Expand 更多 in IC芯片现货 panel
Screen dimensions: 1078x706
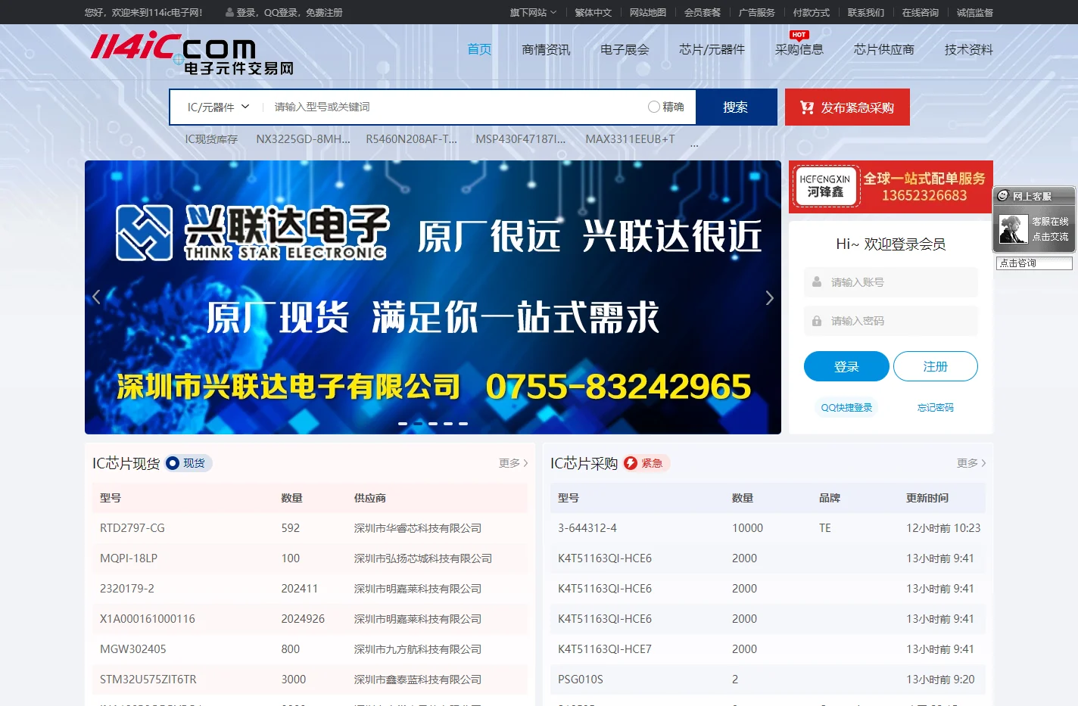pos(513,463)
